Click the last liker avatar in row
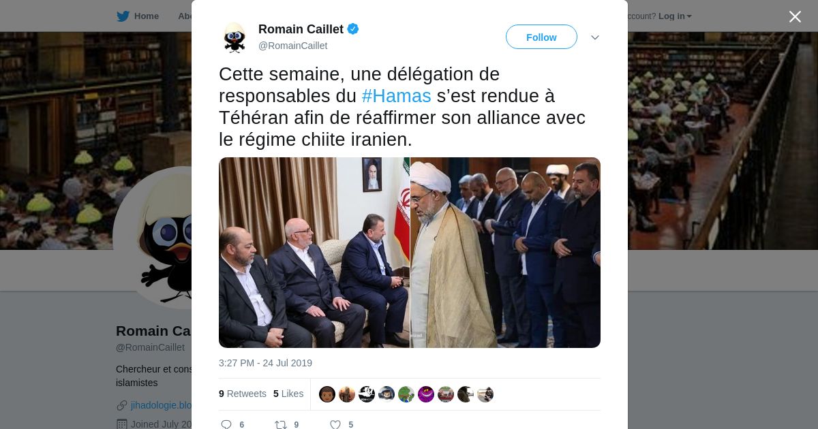 485,394
